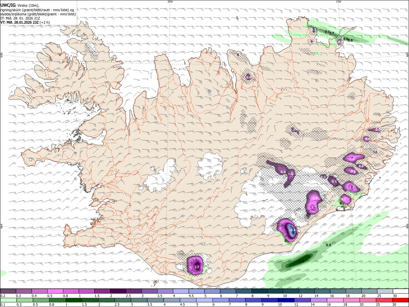The width and height of the screenshot is (409, 307).
Task: Click the black 0.5 value over the ocean
Action: click(x=328, y=245)
